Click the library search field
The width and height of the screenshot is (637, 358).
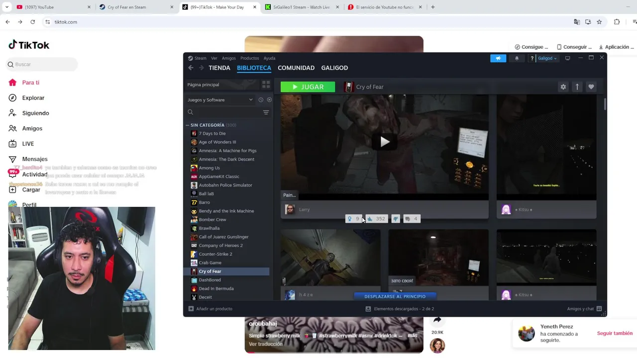coord(223,112)
